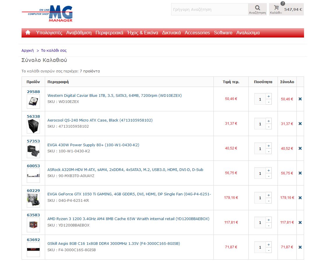Go to Αρχική breadcrumb link
This screenshot has height=264, width=325.
28,51
